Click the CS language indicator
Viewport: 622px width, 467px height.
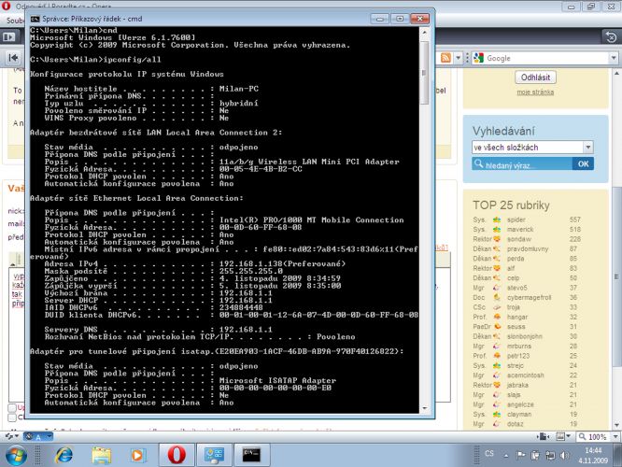point(489,453)
